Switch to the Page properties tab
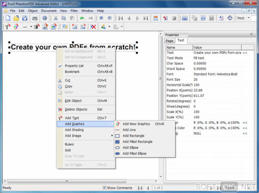 point(169,41)
